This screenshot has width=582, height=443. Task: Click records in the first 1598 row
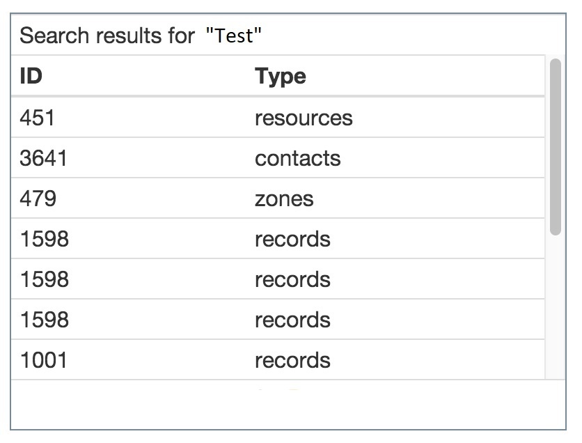(292, 239)
